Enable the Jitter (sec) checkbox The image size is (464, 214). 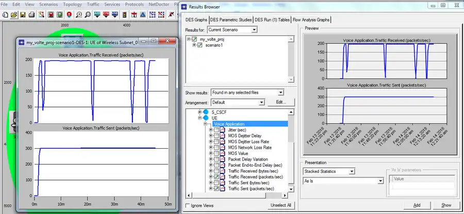coord(217,130)
